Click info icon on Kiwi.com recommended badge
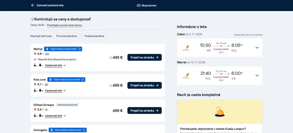Screen dimensions: 293x133 point(83,80)
